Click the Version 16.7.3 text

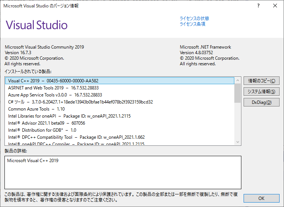tap(18, 53)
